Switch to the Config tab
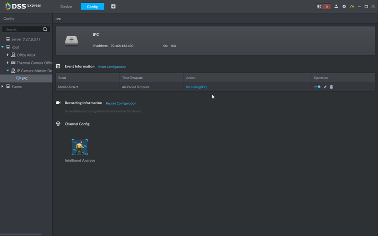This screenshot has height=236, width=378. (x=92, y=7)
